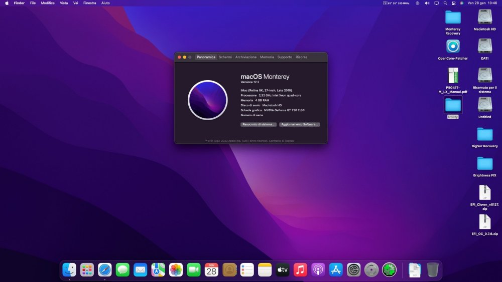This screenshot has height=282, width=502.
Task: Launch the green clover app in Dock
Action: [389, 270]
